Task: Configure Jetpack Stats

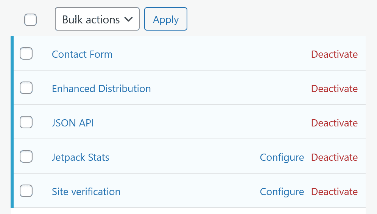Action: point(282,158)
